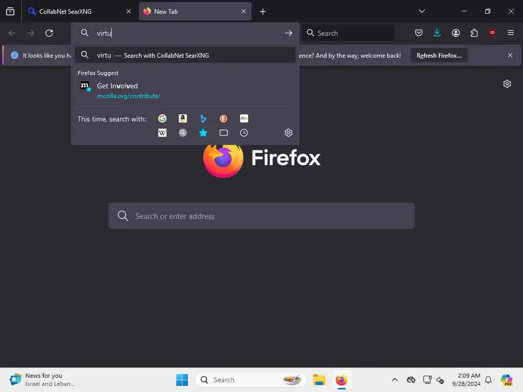Click the info icon in notification bar
Screen dimensions: 523x392
[14, 55]
